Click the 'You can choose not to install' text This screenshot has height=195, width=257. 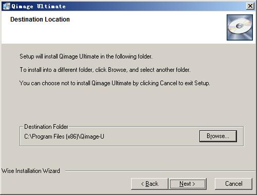tap(115, 83)
